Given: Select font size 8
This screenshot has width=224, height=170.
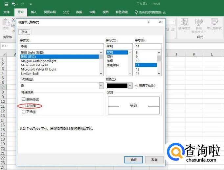Looking at the screenshot, I should (146, 53).
